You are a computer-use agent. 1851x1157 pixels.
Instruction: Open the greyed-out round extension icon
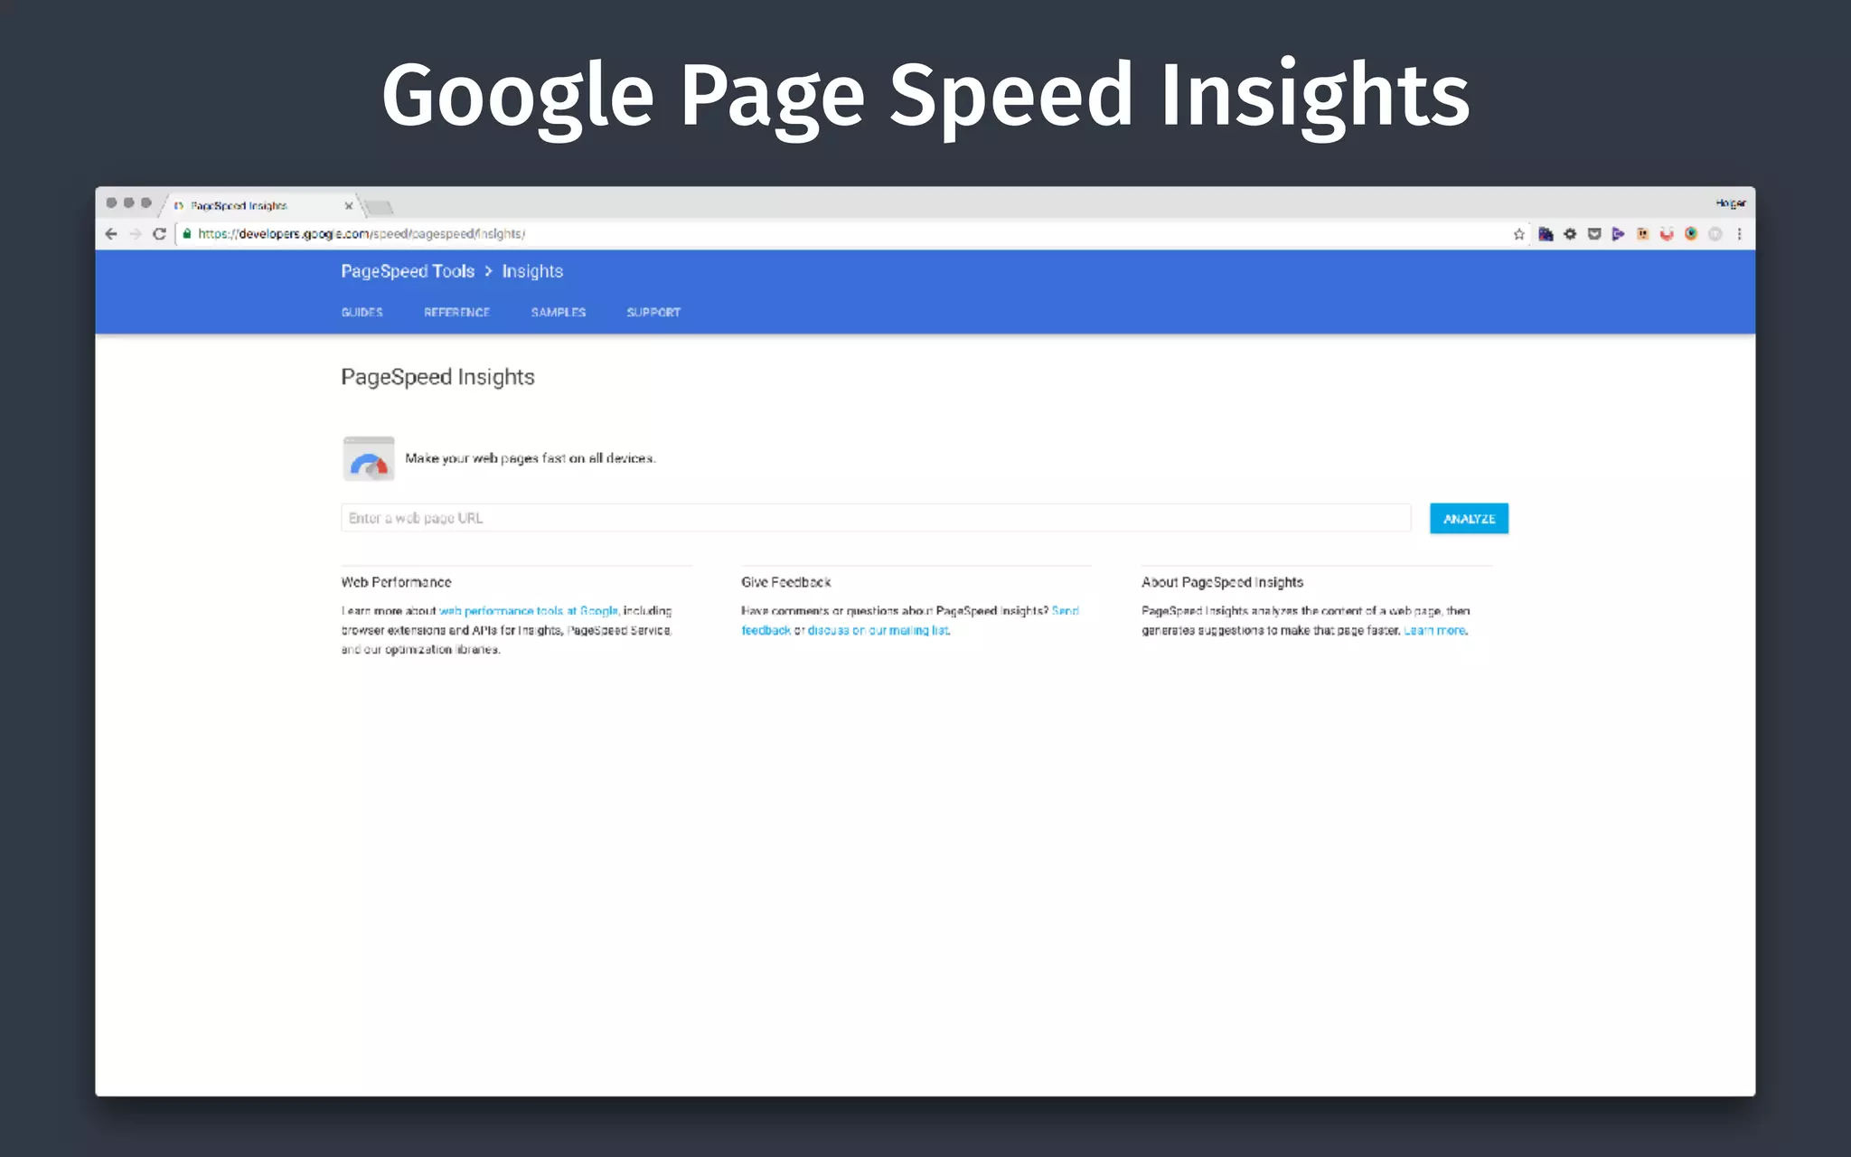point(1715,234)
